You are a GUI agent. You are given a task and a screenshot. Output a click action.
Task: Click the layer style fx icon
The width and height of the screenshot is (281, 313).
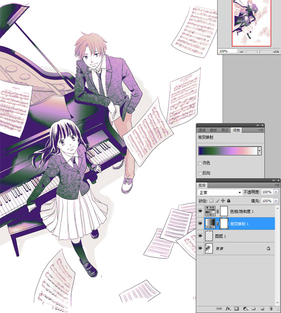point(228,308)
